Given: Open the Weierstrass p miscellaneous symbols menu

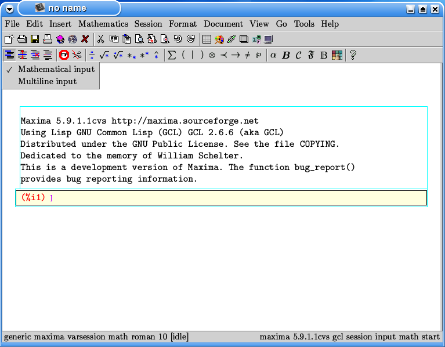Looking at the screenshot, I should [x=258, y=55].
